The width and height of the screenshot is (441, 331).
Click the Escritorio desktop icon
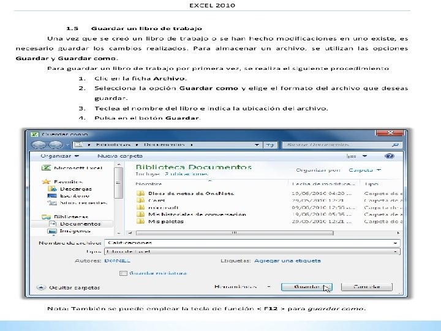[x=52, y=196]
